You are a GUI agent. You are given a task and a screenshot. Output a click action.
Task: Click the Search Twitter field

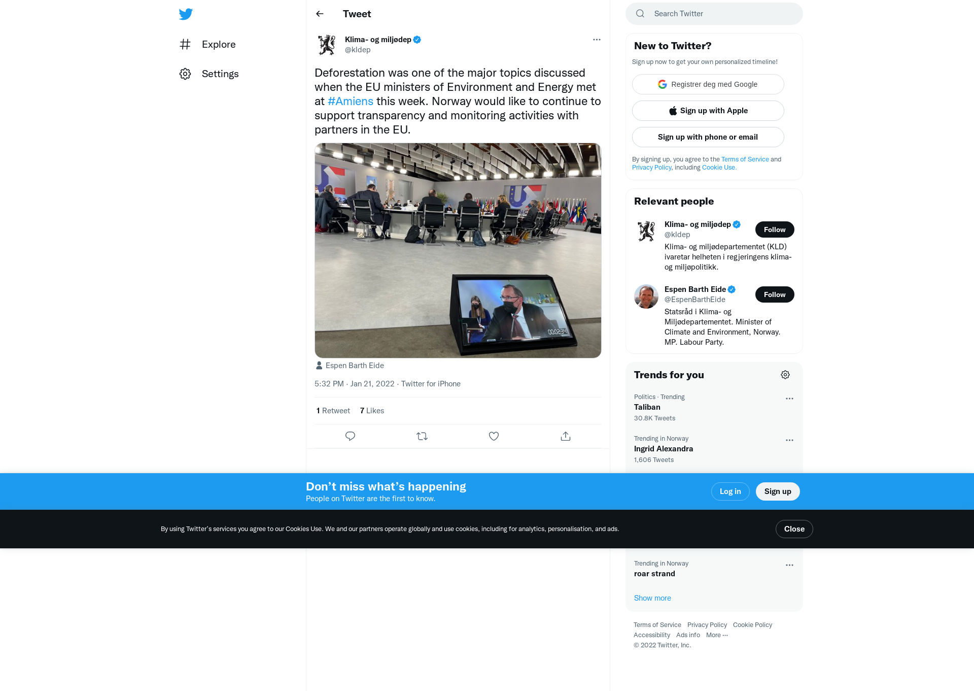click(x=714, y=14)
